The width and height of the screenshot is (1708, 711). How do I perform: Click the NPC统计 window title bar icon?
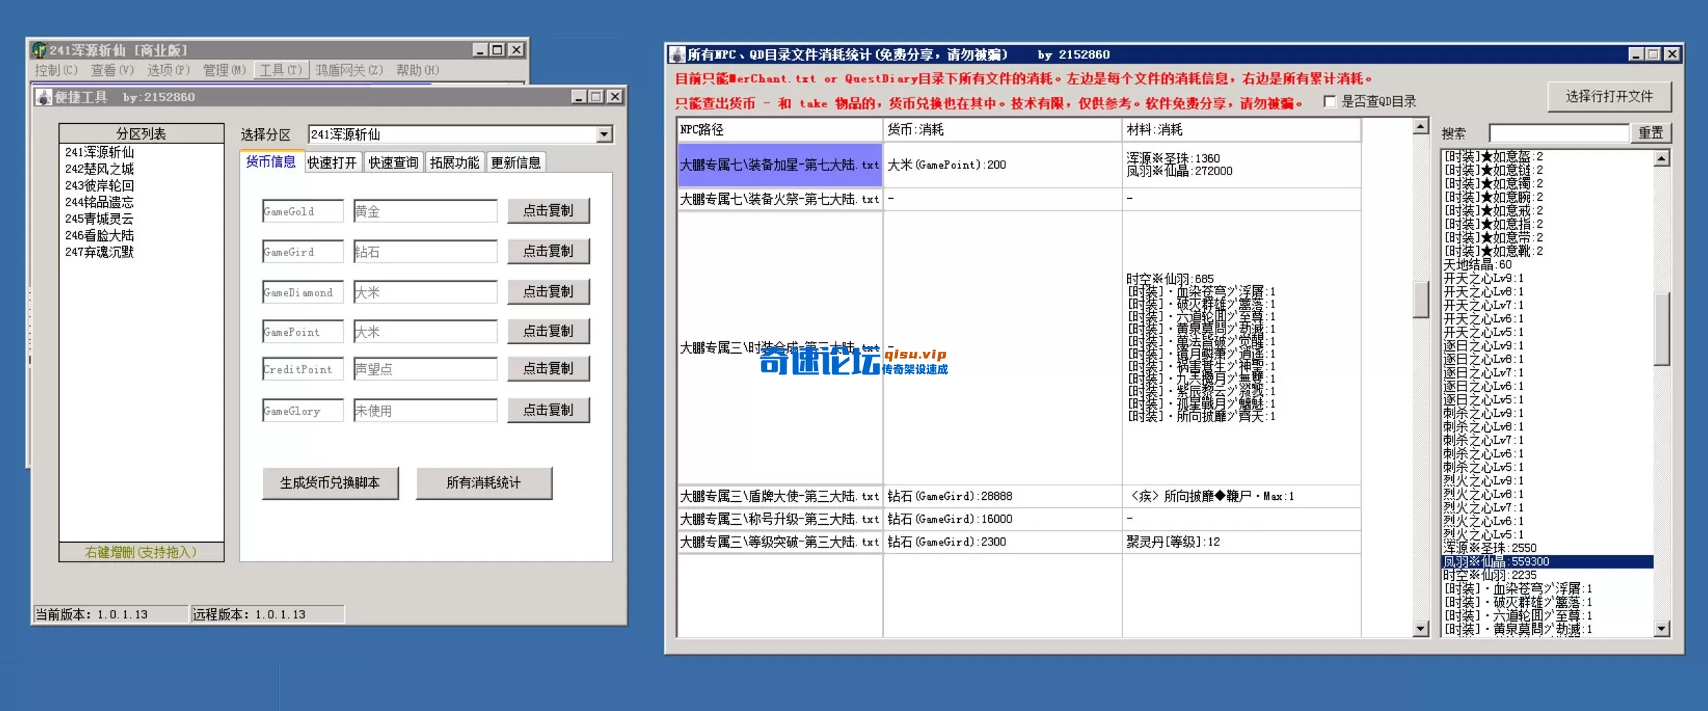[x=676, y=54]
